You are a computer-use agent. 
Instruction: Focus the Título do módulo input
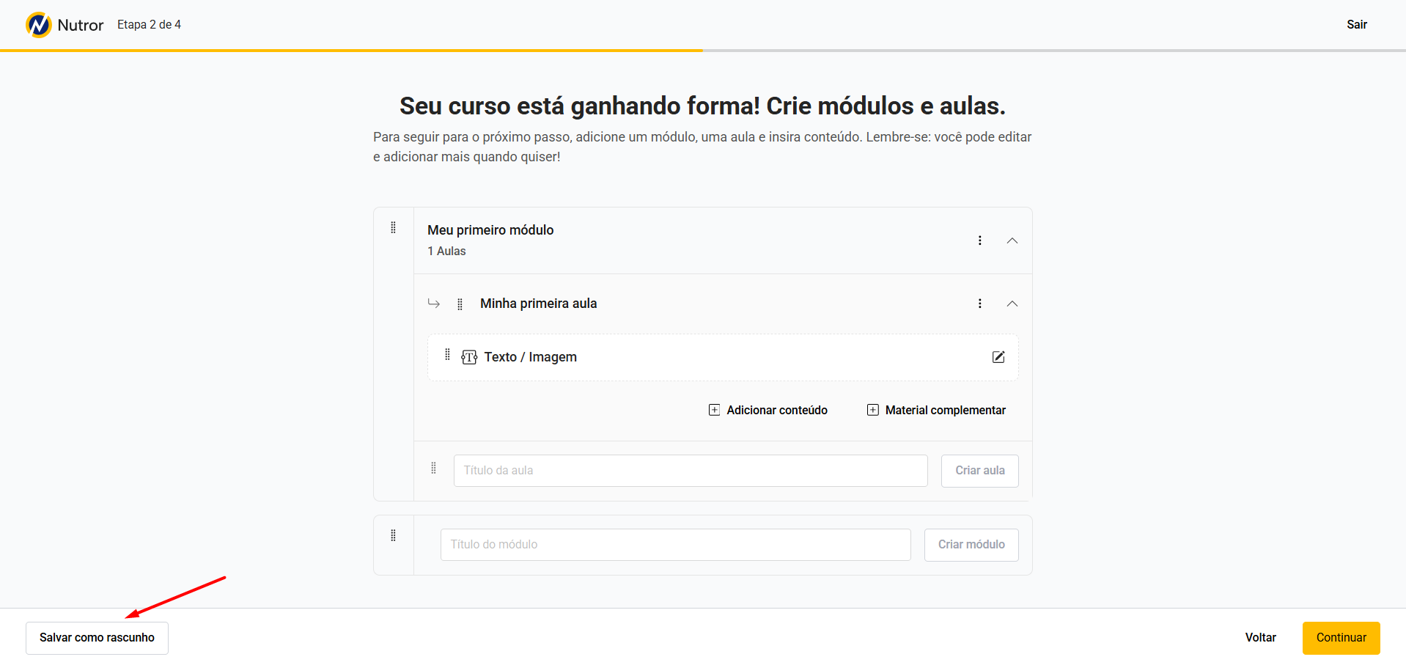(675, 545)
